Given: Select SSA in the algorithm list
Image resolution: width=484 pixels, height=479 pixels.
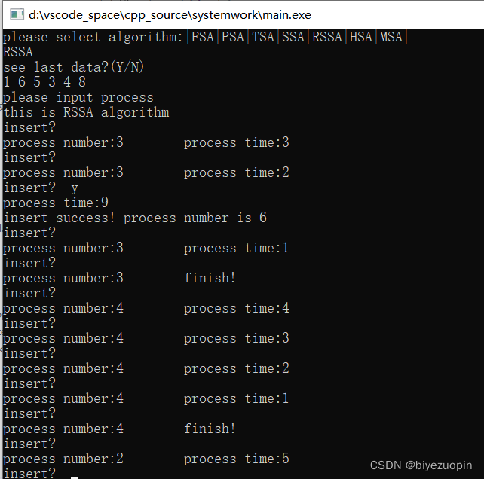Looking at the screenshot, I should click(x=293, y=37).
